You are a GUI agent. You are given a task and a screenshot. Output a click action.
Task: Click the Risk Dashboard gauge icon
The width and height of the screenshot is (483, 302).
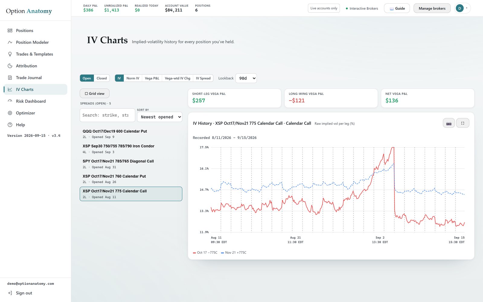(x=10, y=101)
